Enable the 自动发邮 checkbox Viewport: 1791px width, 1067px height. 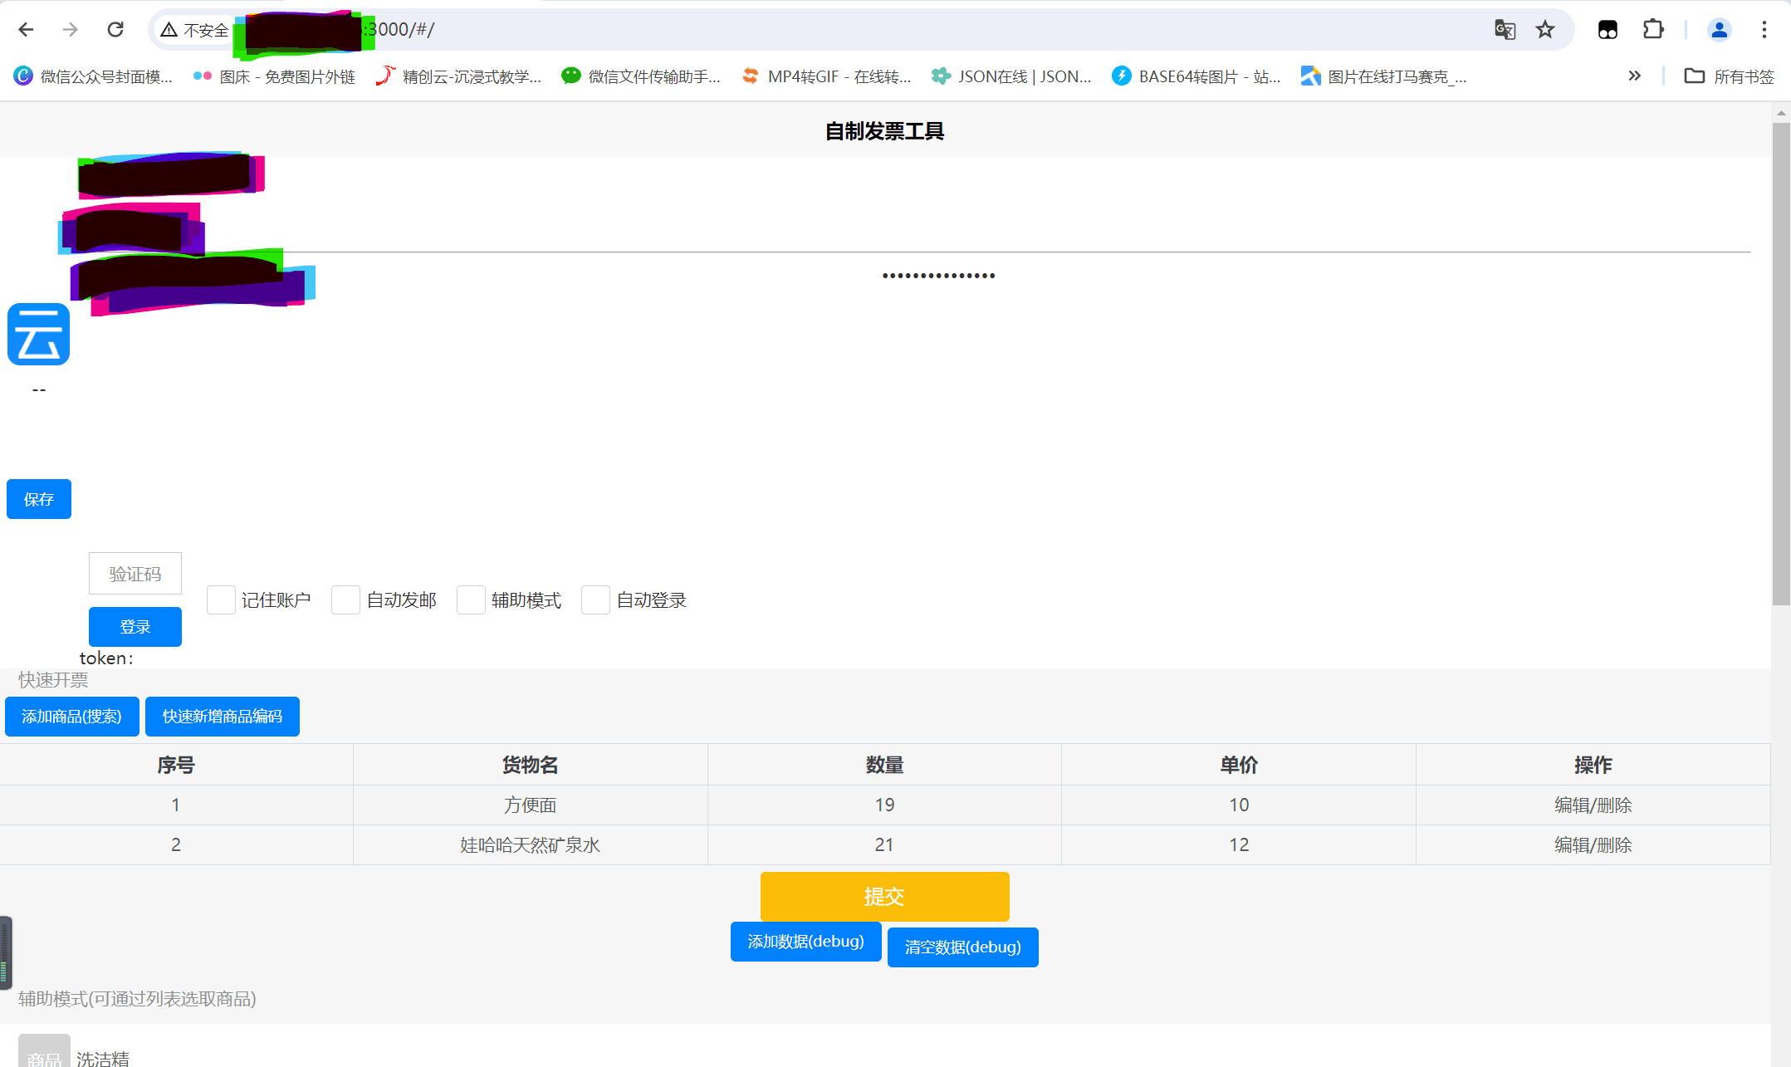[345, 600]
